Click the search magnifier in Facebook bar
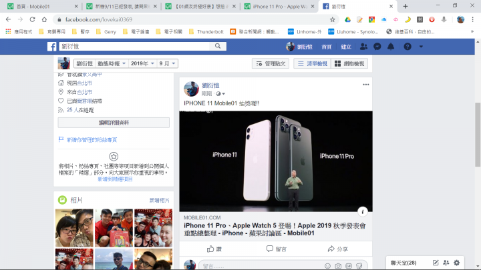481x270 pixels. 218,46
